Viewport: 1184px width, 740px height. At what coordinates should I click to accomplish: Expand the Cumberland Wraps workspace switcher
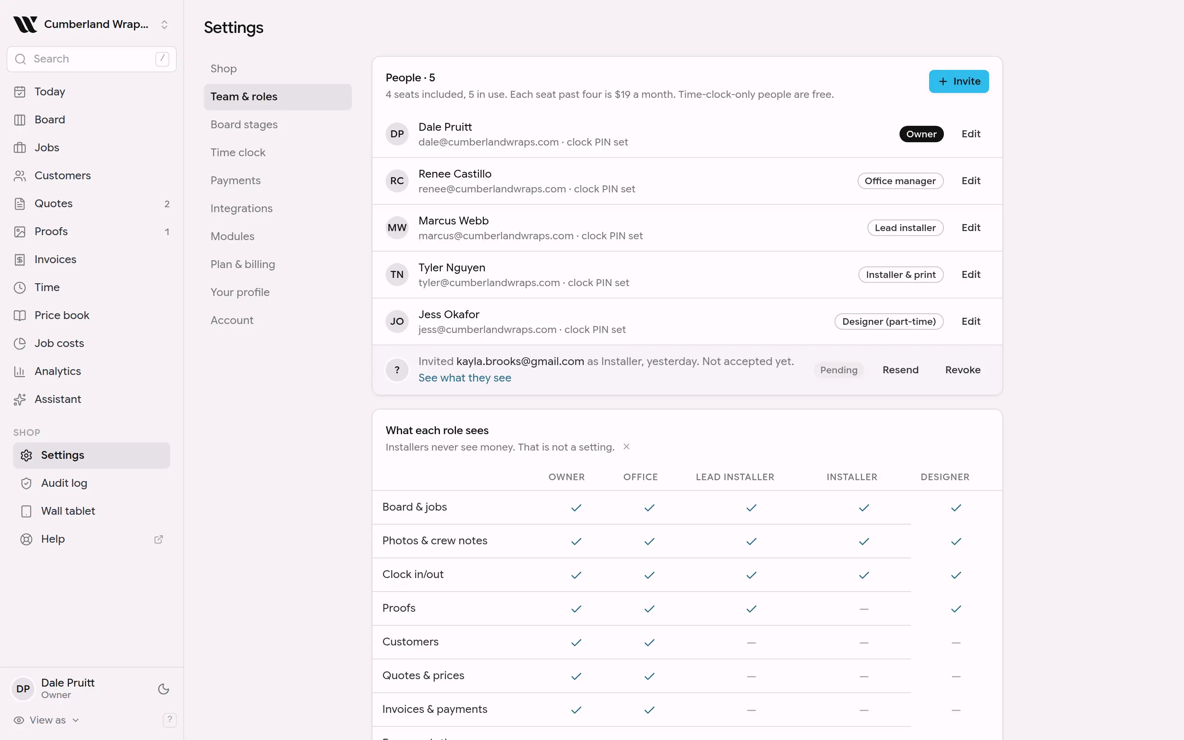[164, 25]
